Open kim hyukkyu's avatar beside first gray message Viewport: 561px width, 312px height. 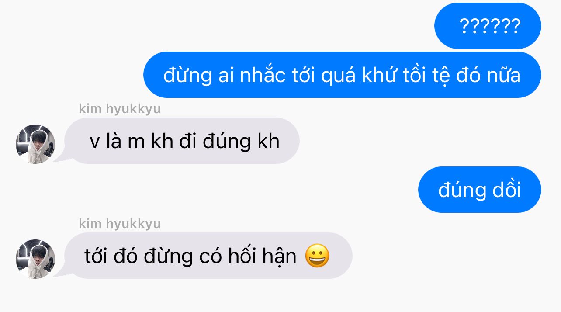pyautogui.click(x=35, y=144)
